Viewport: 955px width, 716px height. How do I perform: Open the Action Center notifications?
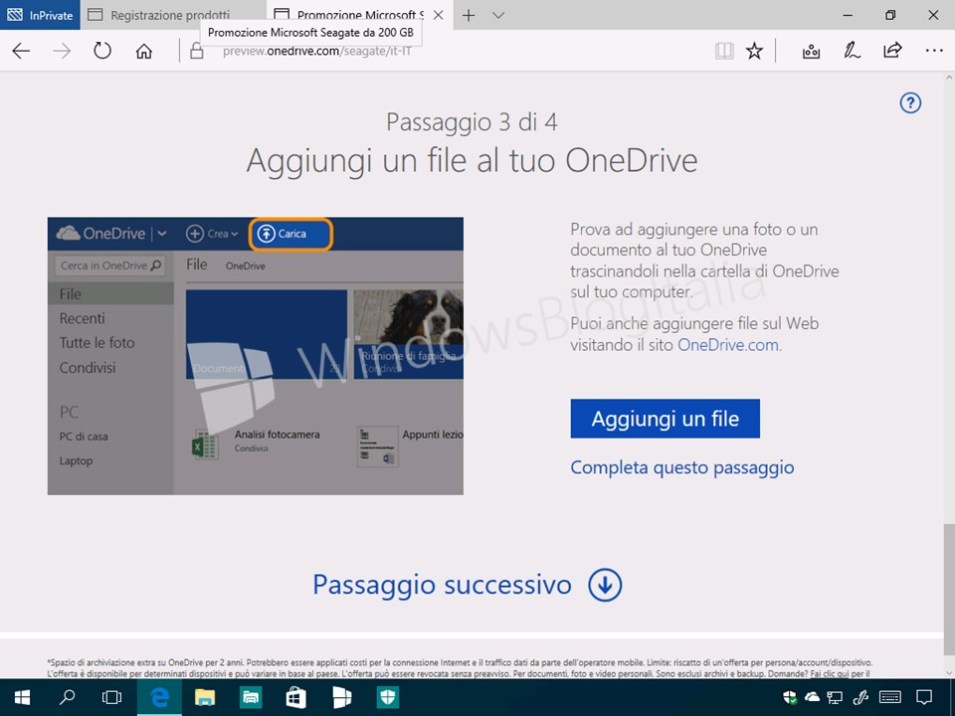click(x=924, y=696)
